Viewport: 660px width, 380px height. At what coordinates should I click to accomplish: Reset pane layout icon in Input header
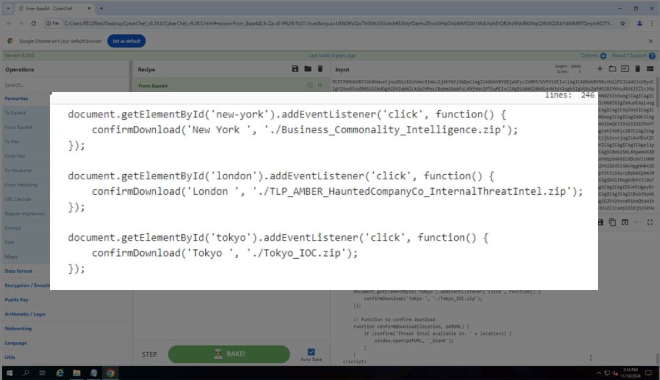(649, 69)
